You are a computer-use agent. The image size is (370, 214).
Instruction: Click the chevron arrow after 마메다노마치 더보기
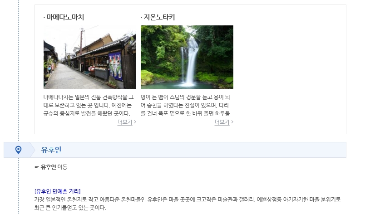[135, 122]
